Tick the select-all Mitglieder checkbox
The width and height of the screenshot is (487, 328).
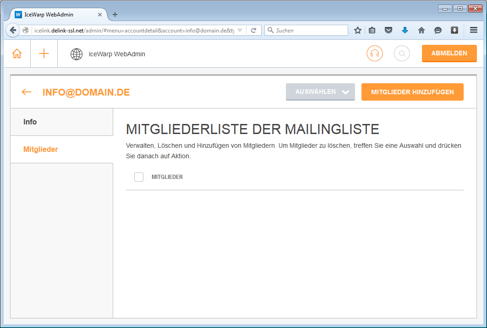click(x=139, y=177)
